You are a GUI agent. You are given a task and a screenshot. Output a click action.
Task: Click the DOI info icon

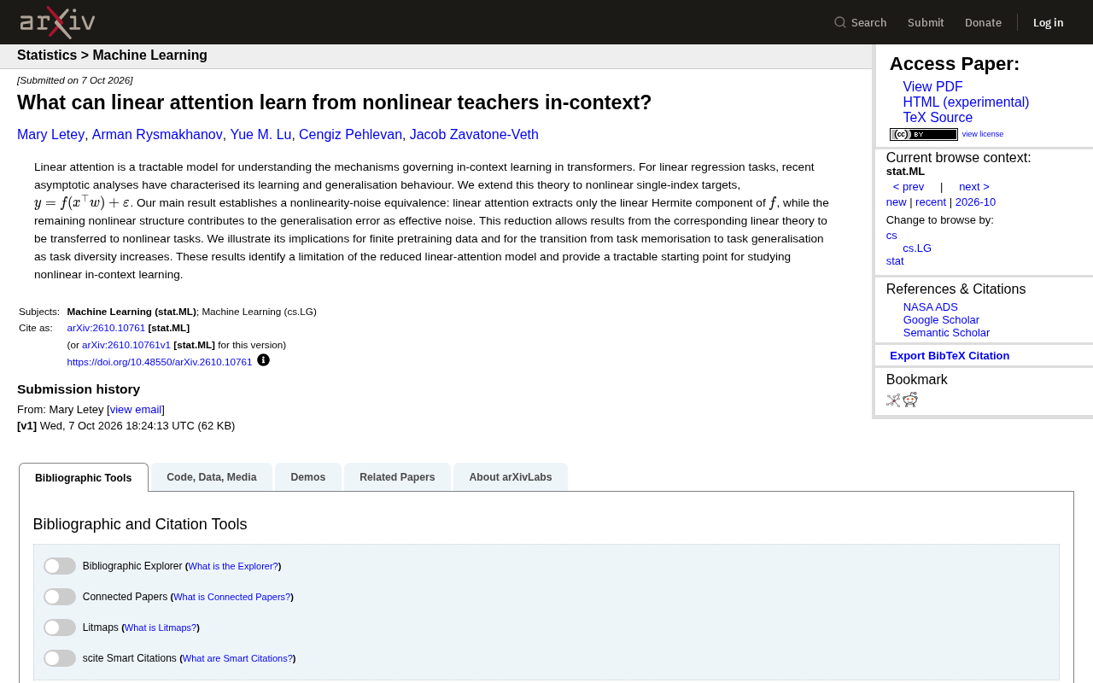coord(263,360)
